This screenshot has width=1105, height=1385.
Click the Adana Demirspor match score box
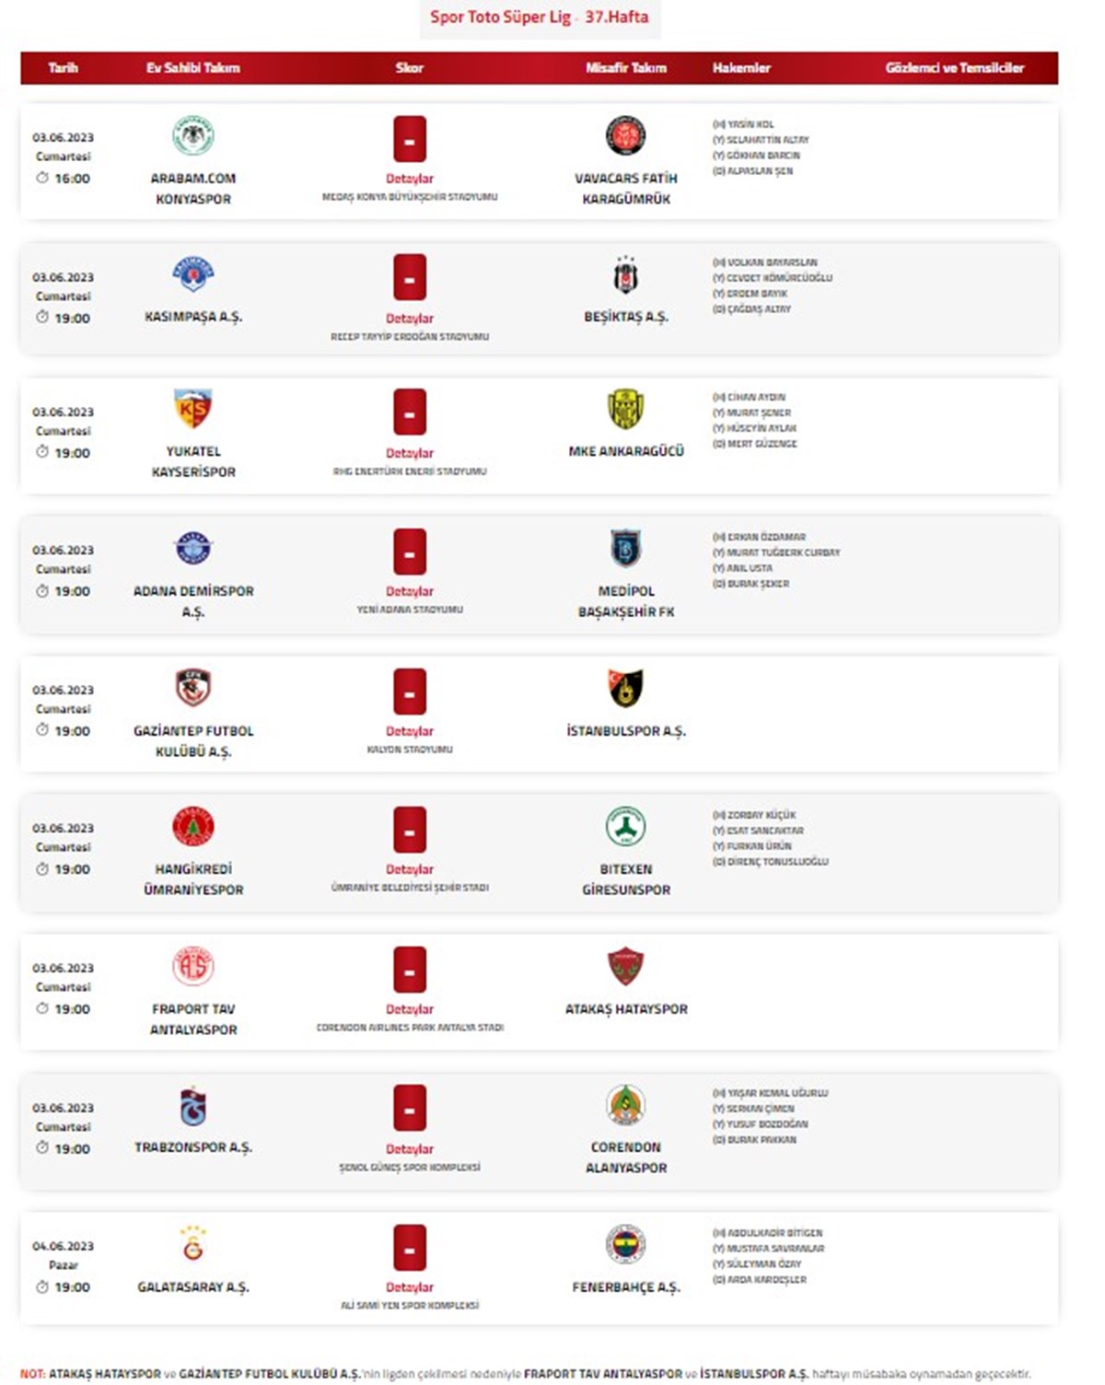coord(410,552)
